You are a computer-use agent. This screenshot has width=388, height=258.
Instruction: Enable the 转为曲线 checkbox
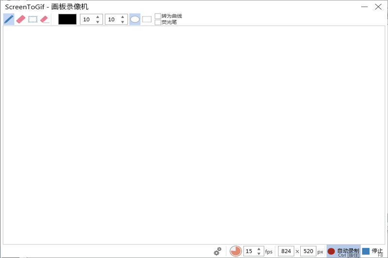(x=158, y=16)
